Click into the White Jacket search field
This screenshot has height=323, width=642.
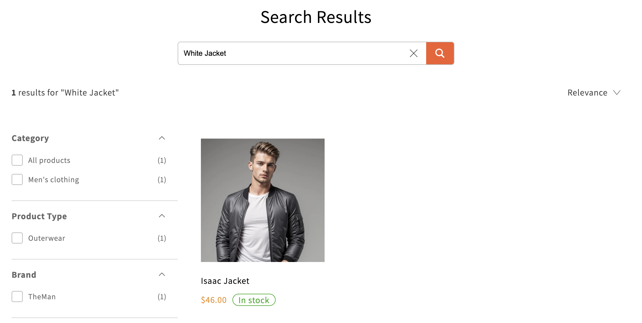coord(293,53)
